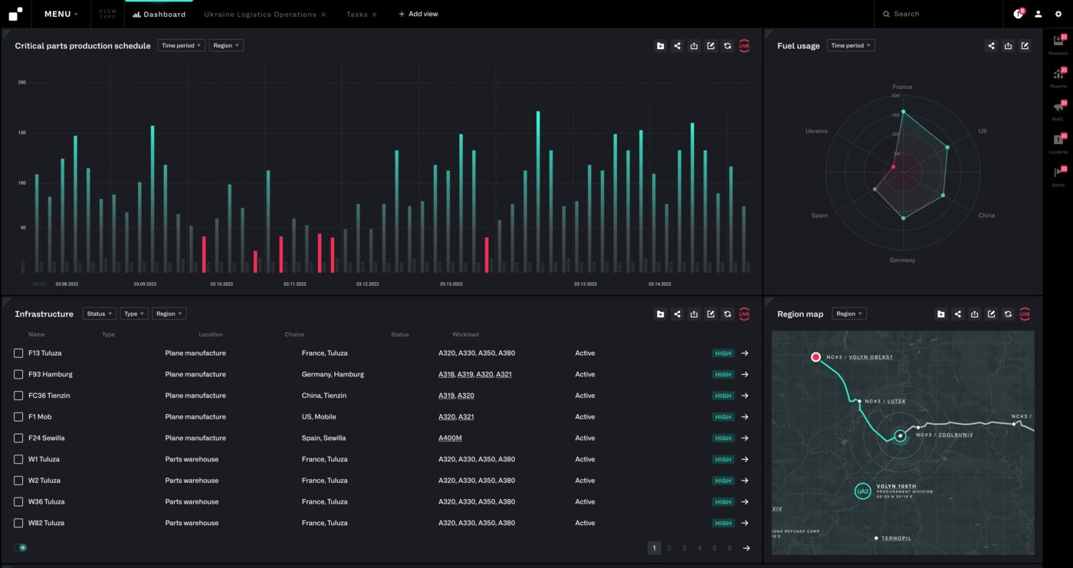1073x568 pixels.
Task: Check the FC36 Tienzin row checkbox
Action: 18,396
